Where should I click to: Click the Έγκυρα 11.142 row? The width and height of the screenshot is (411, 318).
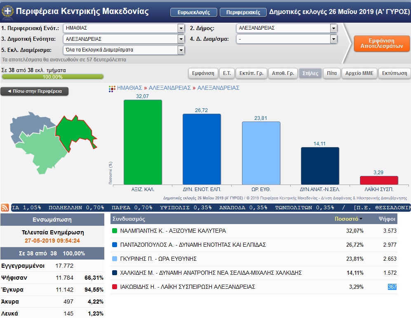point(52,290)
